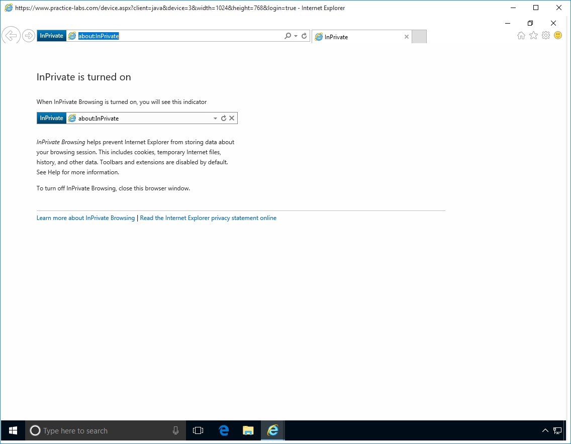Image resolution: width=571 pixels, height=444 pixels.
Task: Select the InPrivate tab
Action: coord(357,37)
